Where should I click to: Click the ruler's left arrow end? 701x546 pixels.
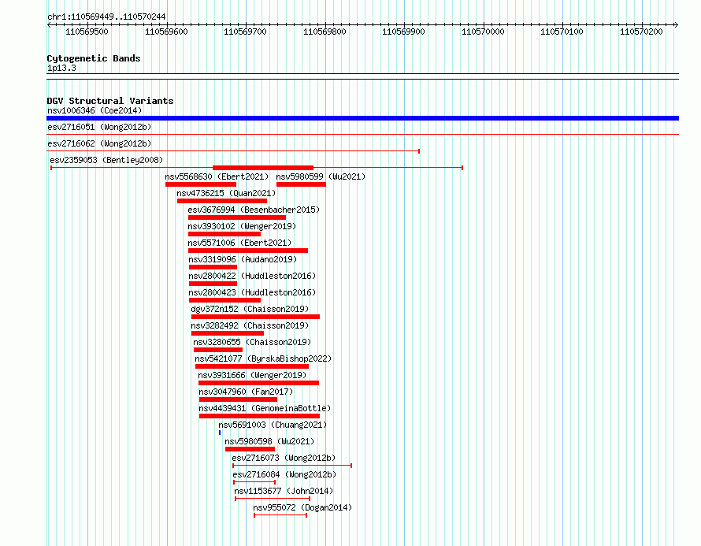pyautogui.click(x=49, y=25)
